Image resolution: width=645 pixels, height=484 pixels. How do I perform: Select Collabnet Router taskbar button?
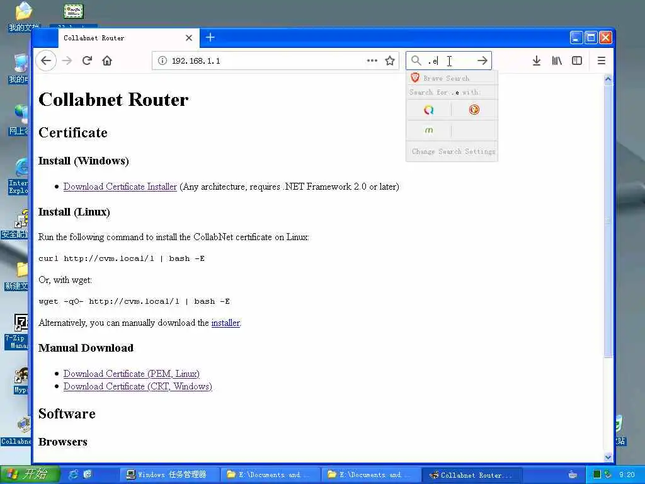[472, 475]
